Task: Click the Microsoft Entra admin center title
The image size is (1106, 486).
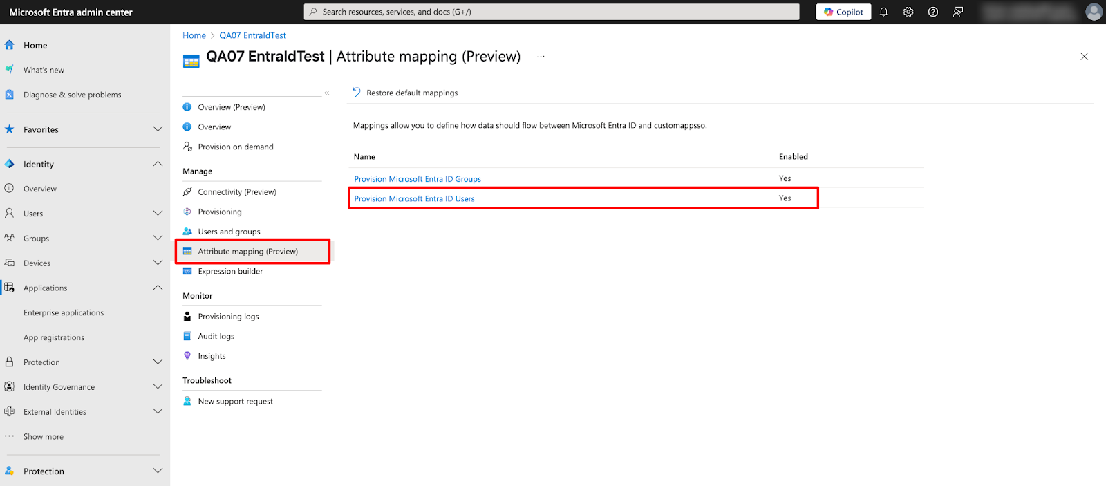Action: click(x=71, y=12)
